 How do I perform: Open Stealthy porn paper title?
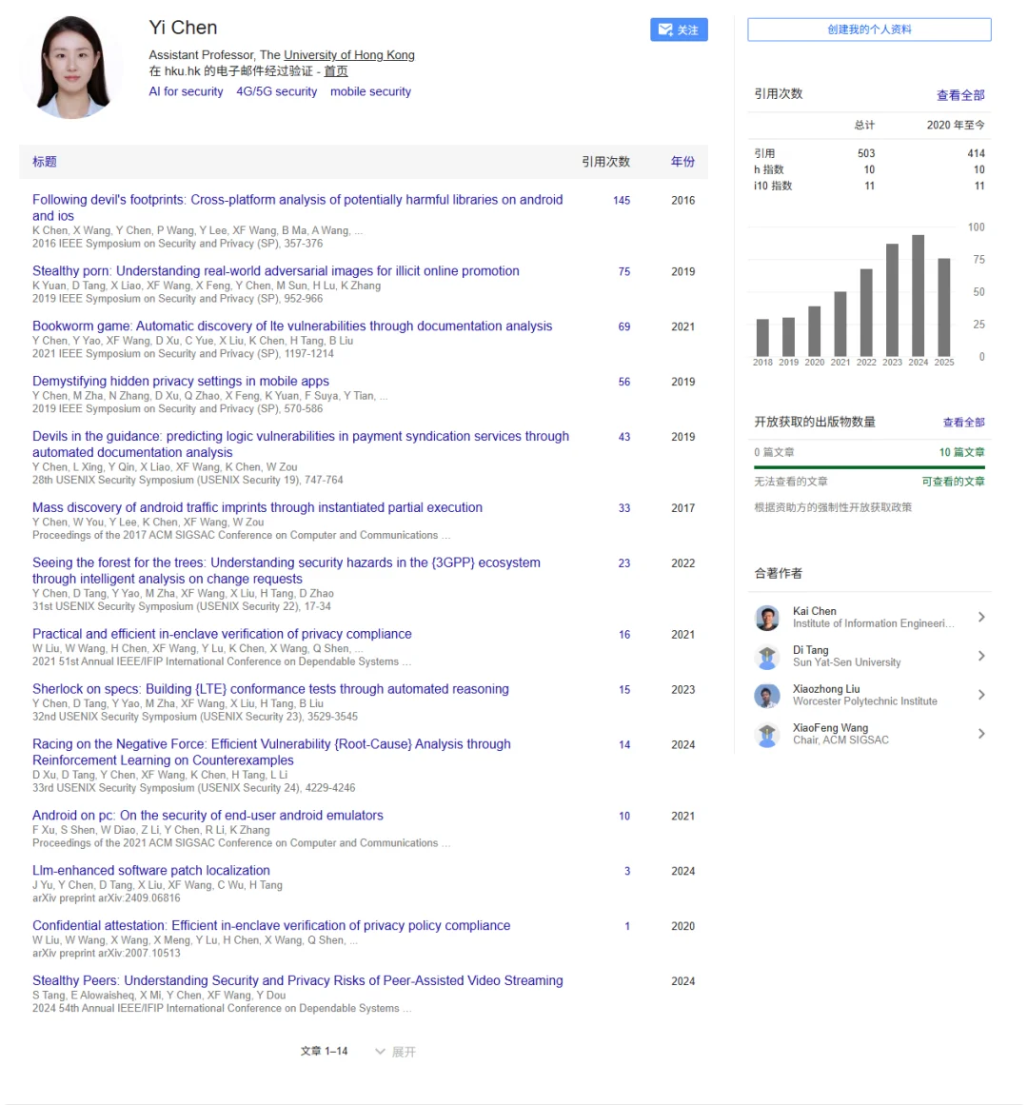pyautogui.click(x=275, y=271)
